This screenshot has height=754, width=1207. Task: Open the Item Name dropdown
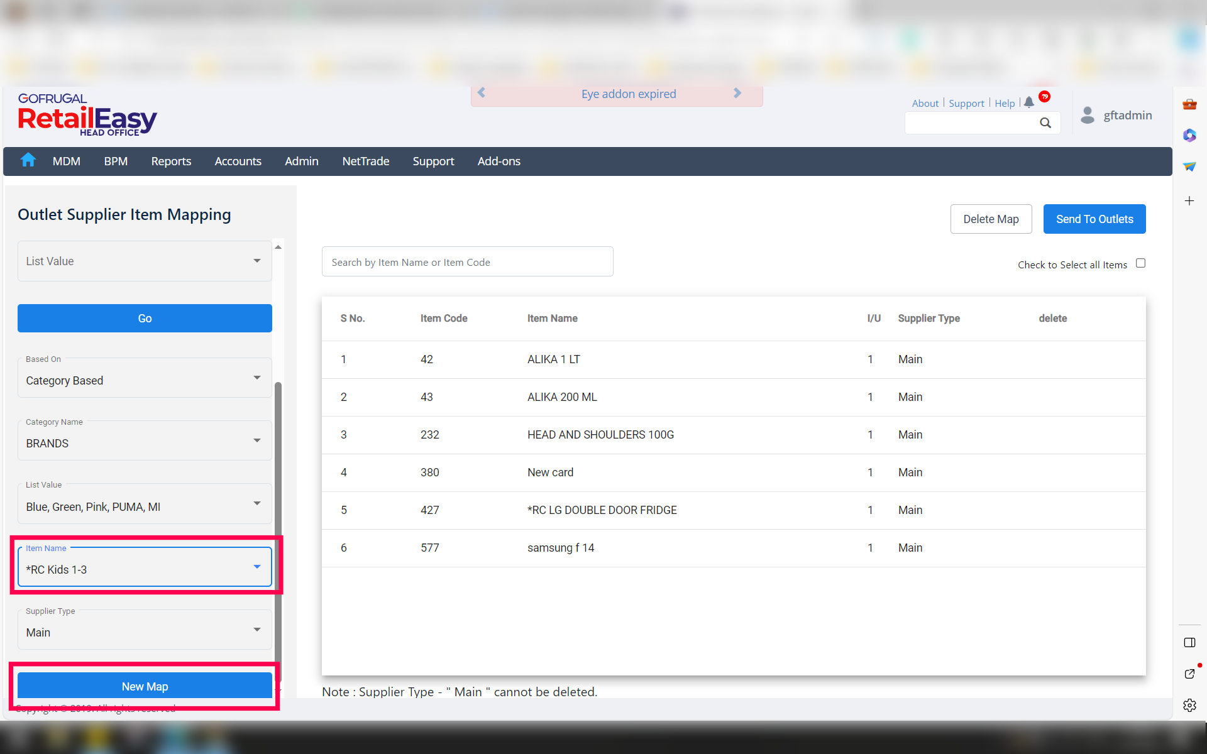(256, 567)
